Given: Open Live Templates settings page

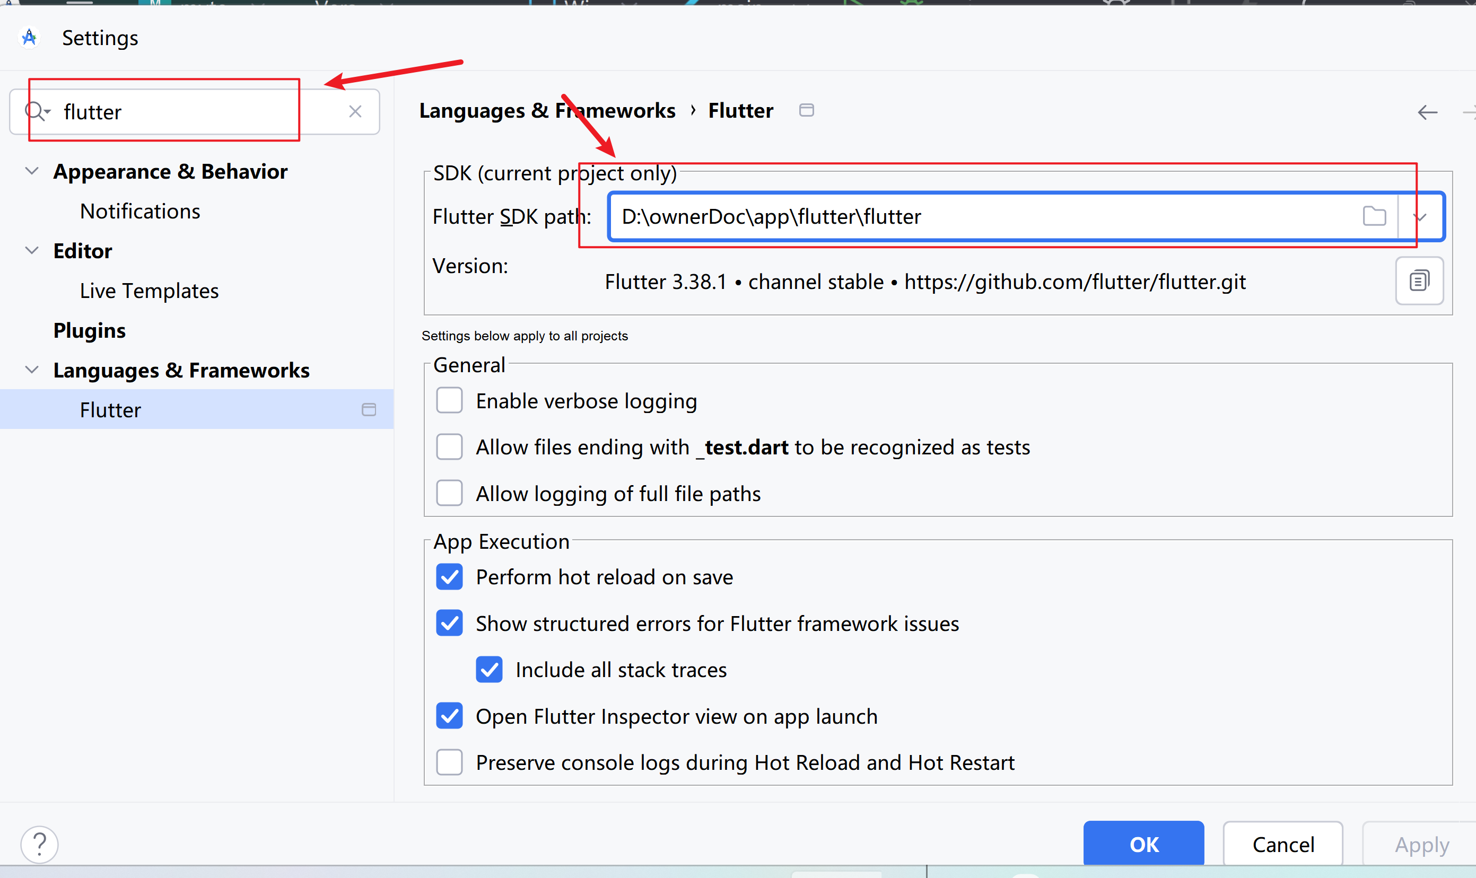Looking at the screenshot, I should click(149, 291).
